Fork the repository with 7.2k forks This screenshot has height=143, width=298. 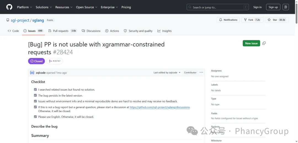coord(252,20)
